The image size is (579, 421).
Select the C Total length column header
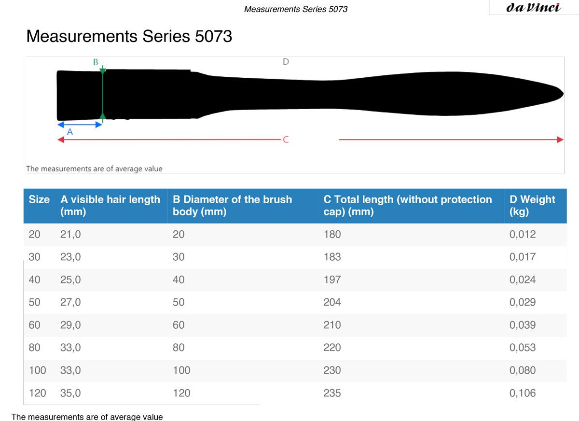pos(408,206)
